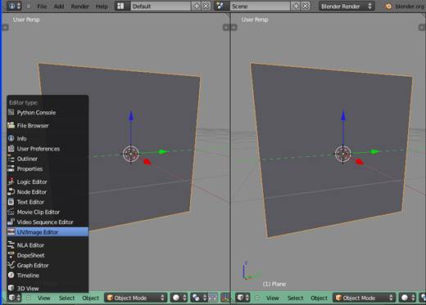The height and width of the screenshot is (305, 426).
Task: Add a new screen layout
Action: point(197,6)
